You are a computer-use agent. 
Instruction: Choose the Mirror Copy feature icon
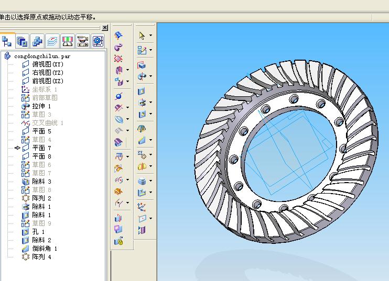[142, 166]
